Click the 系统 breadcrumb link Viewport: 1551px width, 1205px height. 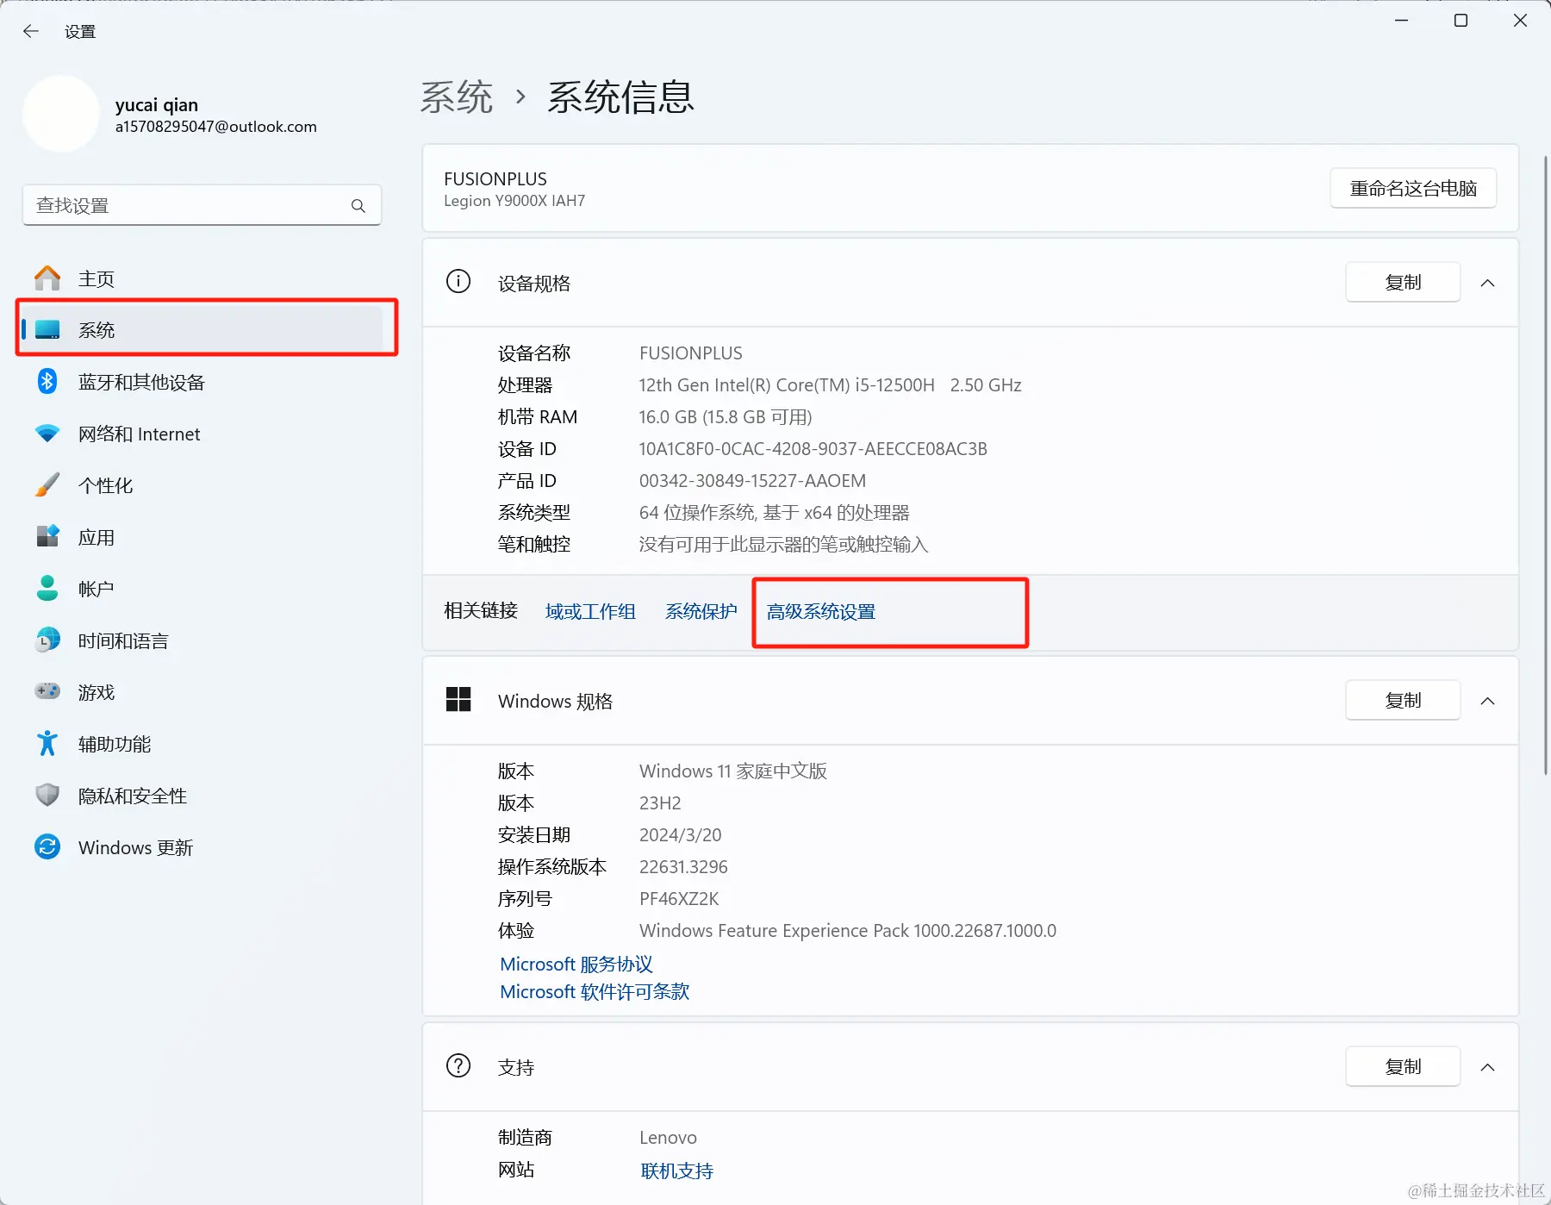pos(457,97)
